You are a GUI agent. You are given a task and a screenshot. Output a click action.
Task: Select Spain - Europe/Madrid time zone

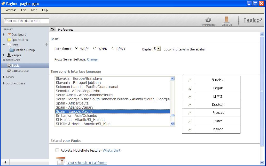(113, 111)
